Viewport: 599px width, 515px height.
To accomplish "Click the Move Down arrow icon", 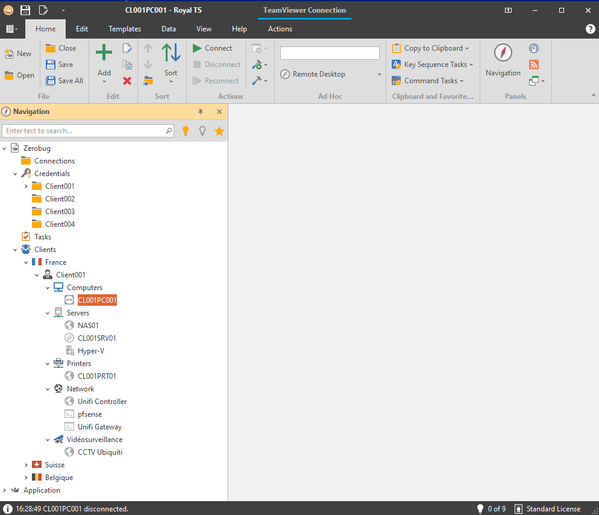I will point(148,65).
